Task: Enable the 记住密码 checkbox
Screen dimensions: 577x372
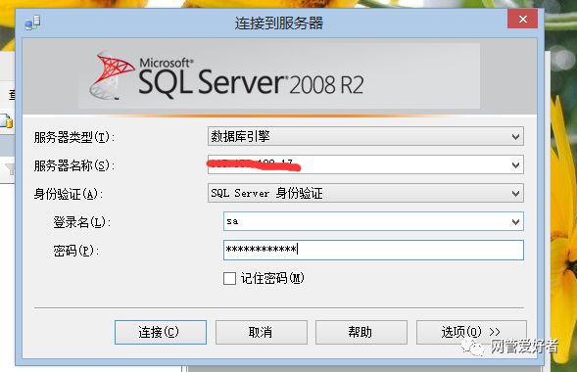Action: click(x=229, y=278)
